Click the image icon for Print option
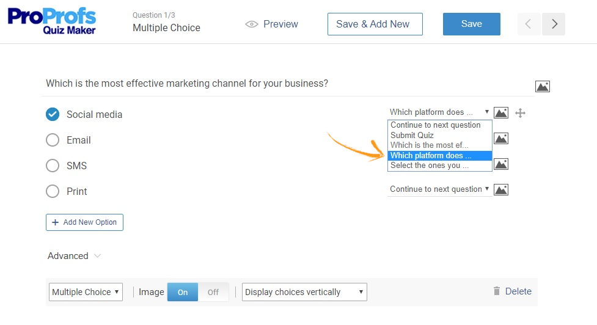 tap(501, 189)
